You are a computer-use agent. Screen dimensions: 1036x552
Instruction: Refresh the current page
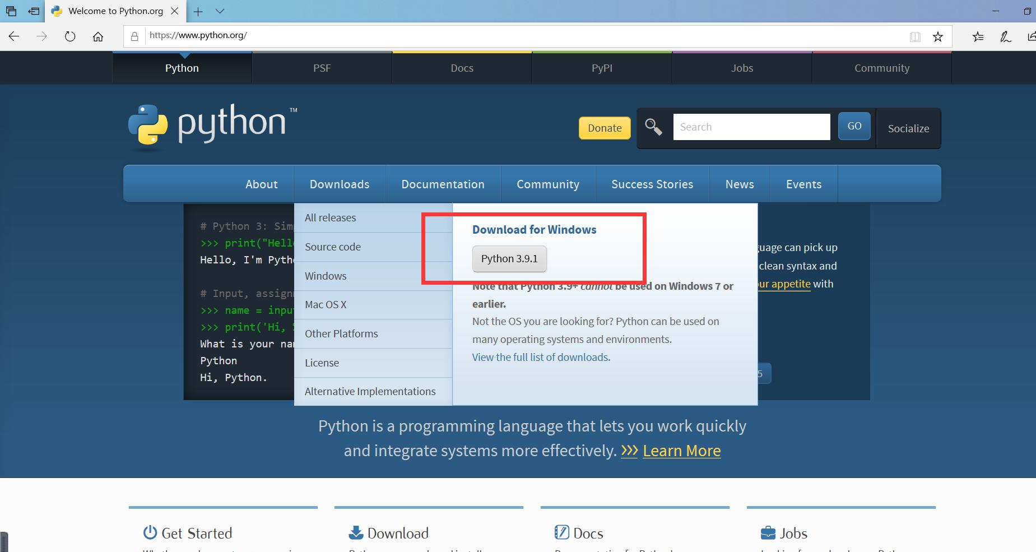pyautogui.click(x=70, y=36)
